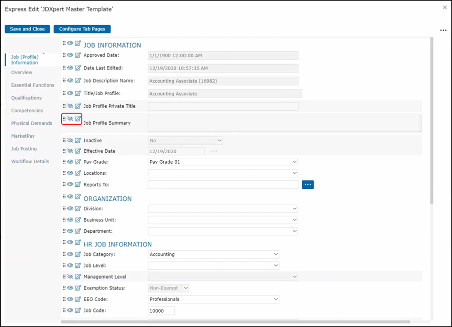
Task: Click the drag handle beside HR JOB INFORMATION
Action: tap(64, 243)
